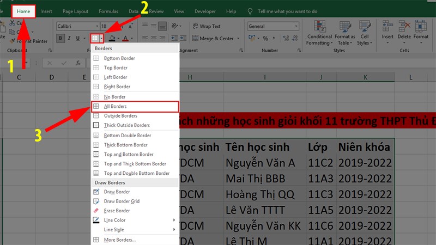436x245 pixels.
Task: Open the Font Color dropdown arrow
Action: point(132,38)
